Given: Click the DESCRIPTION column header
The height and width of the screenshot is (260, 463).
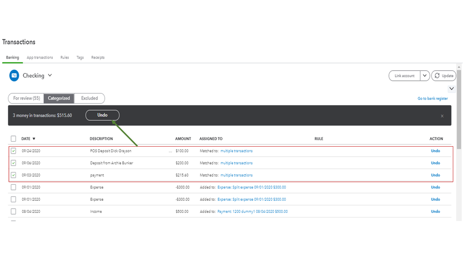Looking at the screenshot, I should (x=101, y=138).
